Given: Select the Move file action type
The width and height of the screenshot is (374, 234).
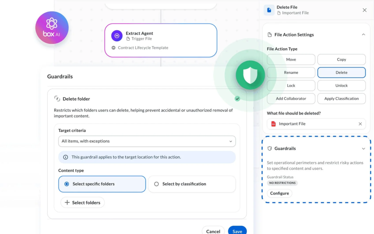Looking at the screenshot, I should (291, 59).
